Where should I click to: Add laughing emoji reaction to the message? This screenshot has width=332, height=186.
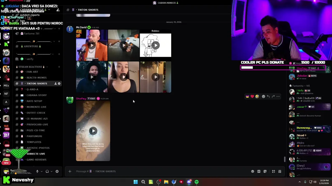coord(257,96)
